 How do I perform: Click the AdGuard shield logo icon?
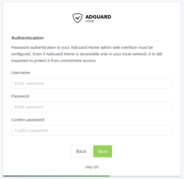[x=77, y=18]
